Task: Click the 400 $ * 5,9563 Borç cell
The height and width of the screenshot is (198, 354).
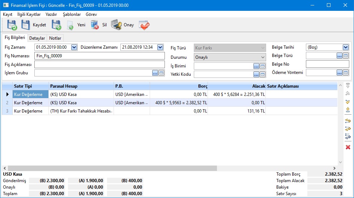Action: point(179,103)
